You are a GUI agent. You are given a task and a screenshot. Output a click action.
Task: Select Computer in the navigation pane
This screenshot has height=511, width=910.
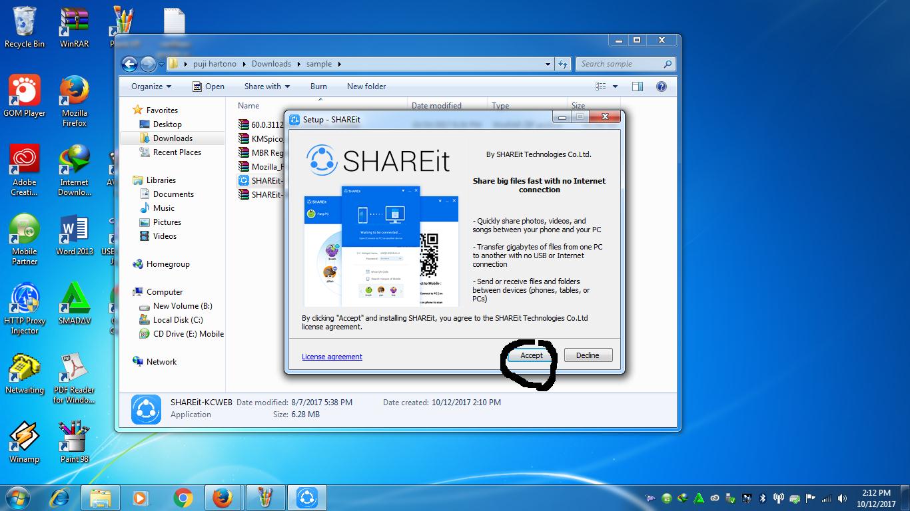tap(158, 292)
